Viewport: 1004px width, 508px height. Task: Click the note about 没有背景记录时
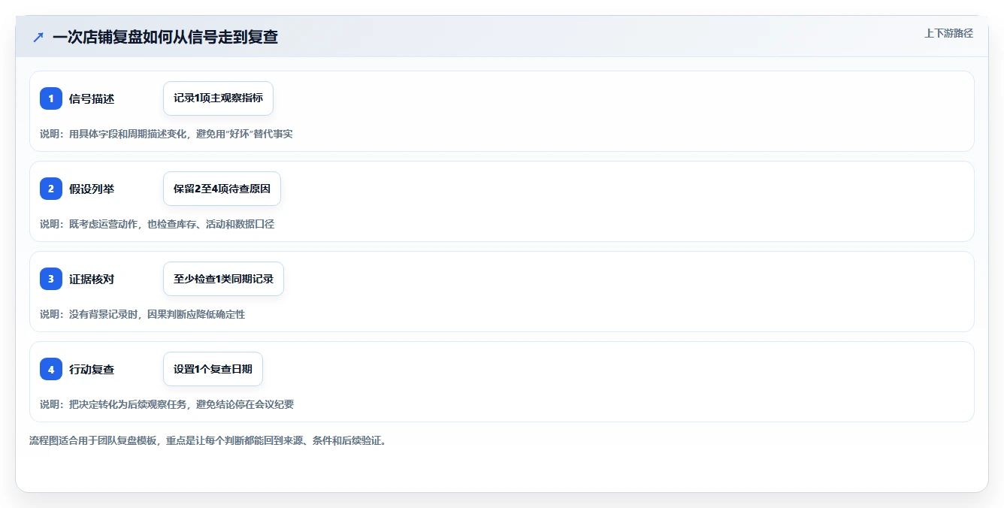[142, 314]
